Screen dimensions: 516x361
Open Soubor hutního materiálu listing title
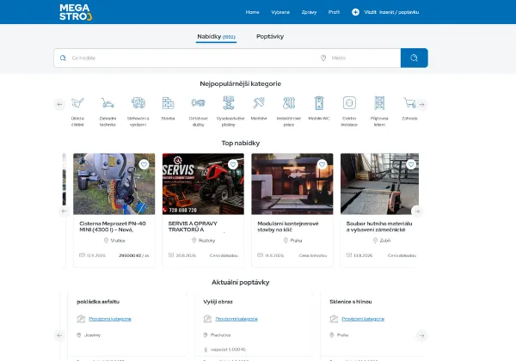379,227
